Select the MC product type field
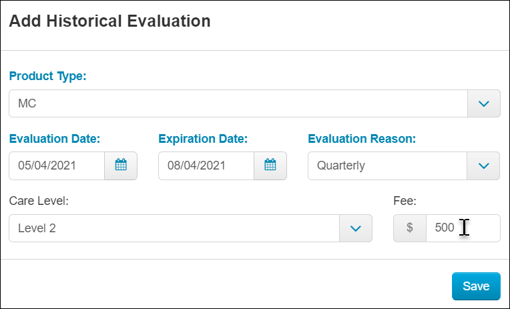 238,103
